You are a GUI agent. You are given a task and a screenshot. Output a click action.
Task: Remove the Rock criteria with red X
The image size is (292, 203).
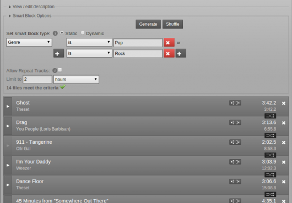pos(169,53)
